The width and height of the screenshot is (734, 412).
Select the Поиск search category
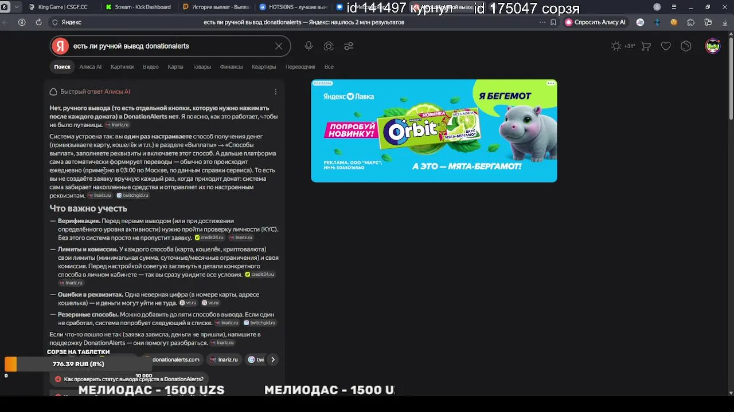[63, 67]
